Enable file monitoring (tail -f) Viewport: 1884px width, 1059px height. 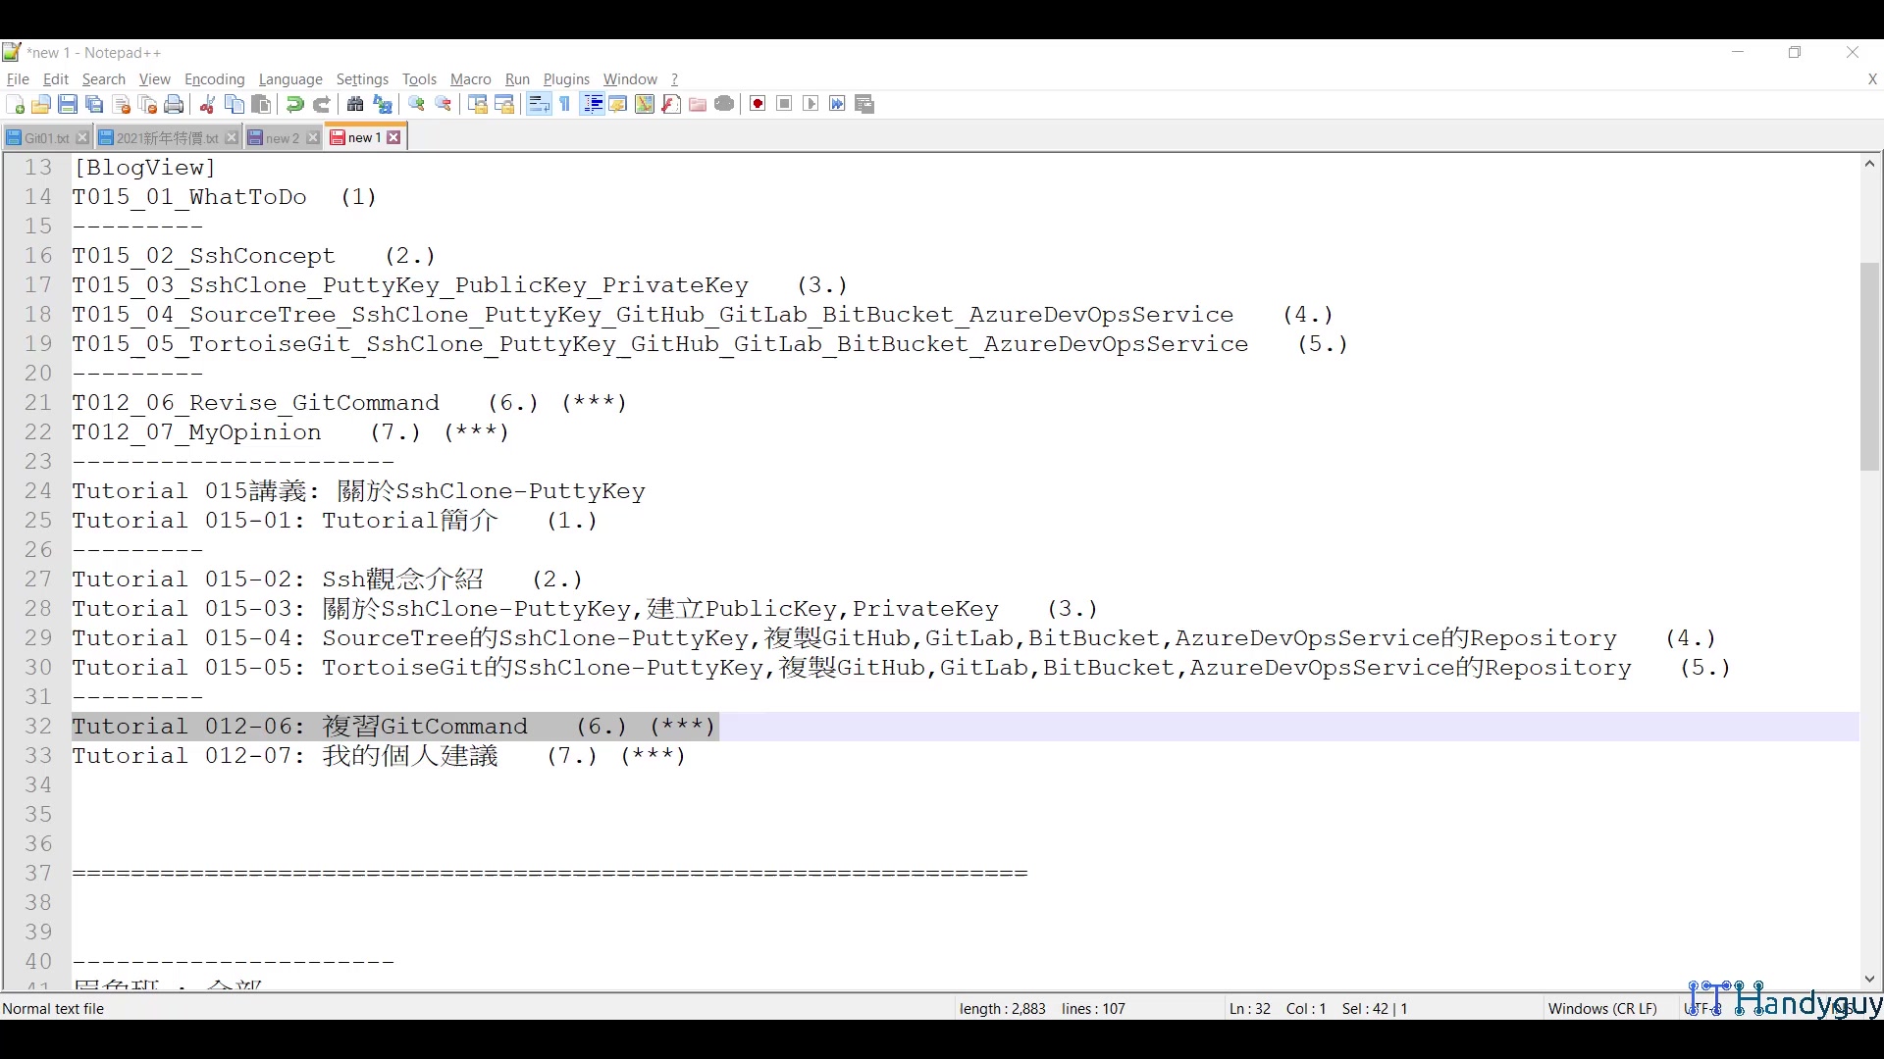[x=724, y=104]
